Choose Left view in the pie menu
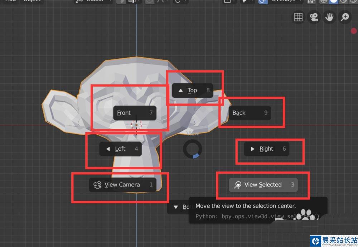The image size is (358, 247). pos(121,149)
